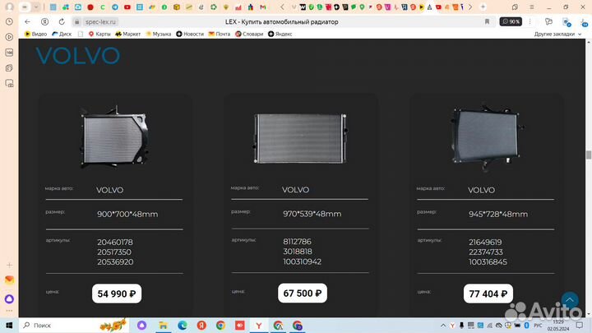Open the Видео bookmark
This screenshot has height=333, width=592.
(x=36, y=34)
